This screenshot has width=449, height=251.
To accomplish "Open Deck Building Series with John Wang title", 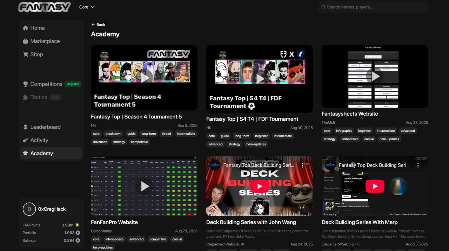I will (x=251, y=222).
